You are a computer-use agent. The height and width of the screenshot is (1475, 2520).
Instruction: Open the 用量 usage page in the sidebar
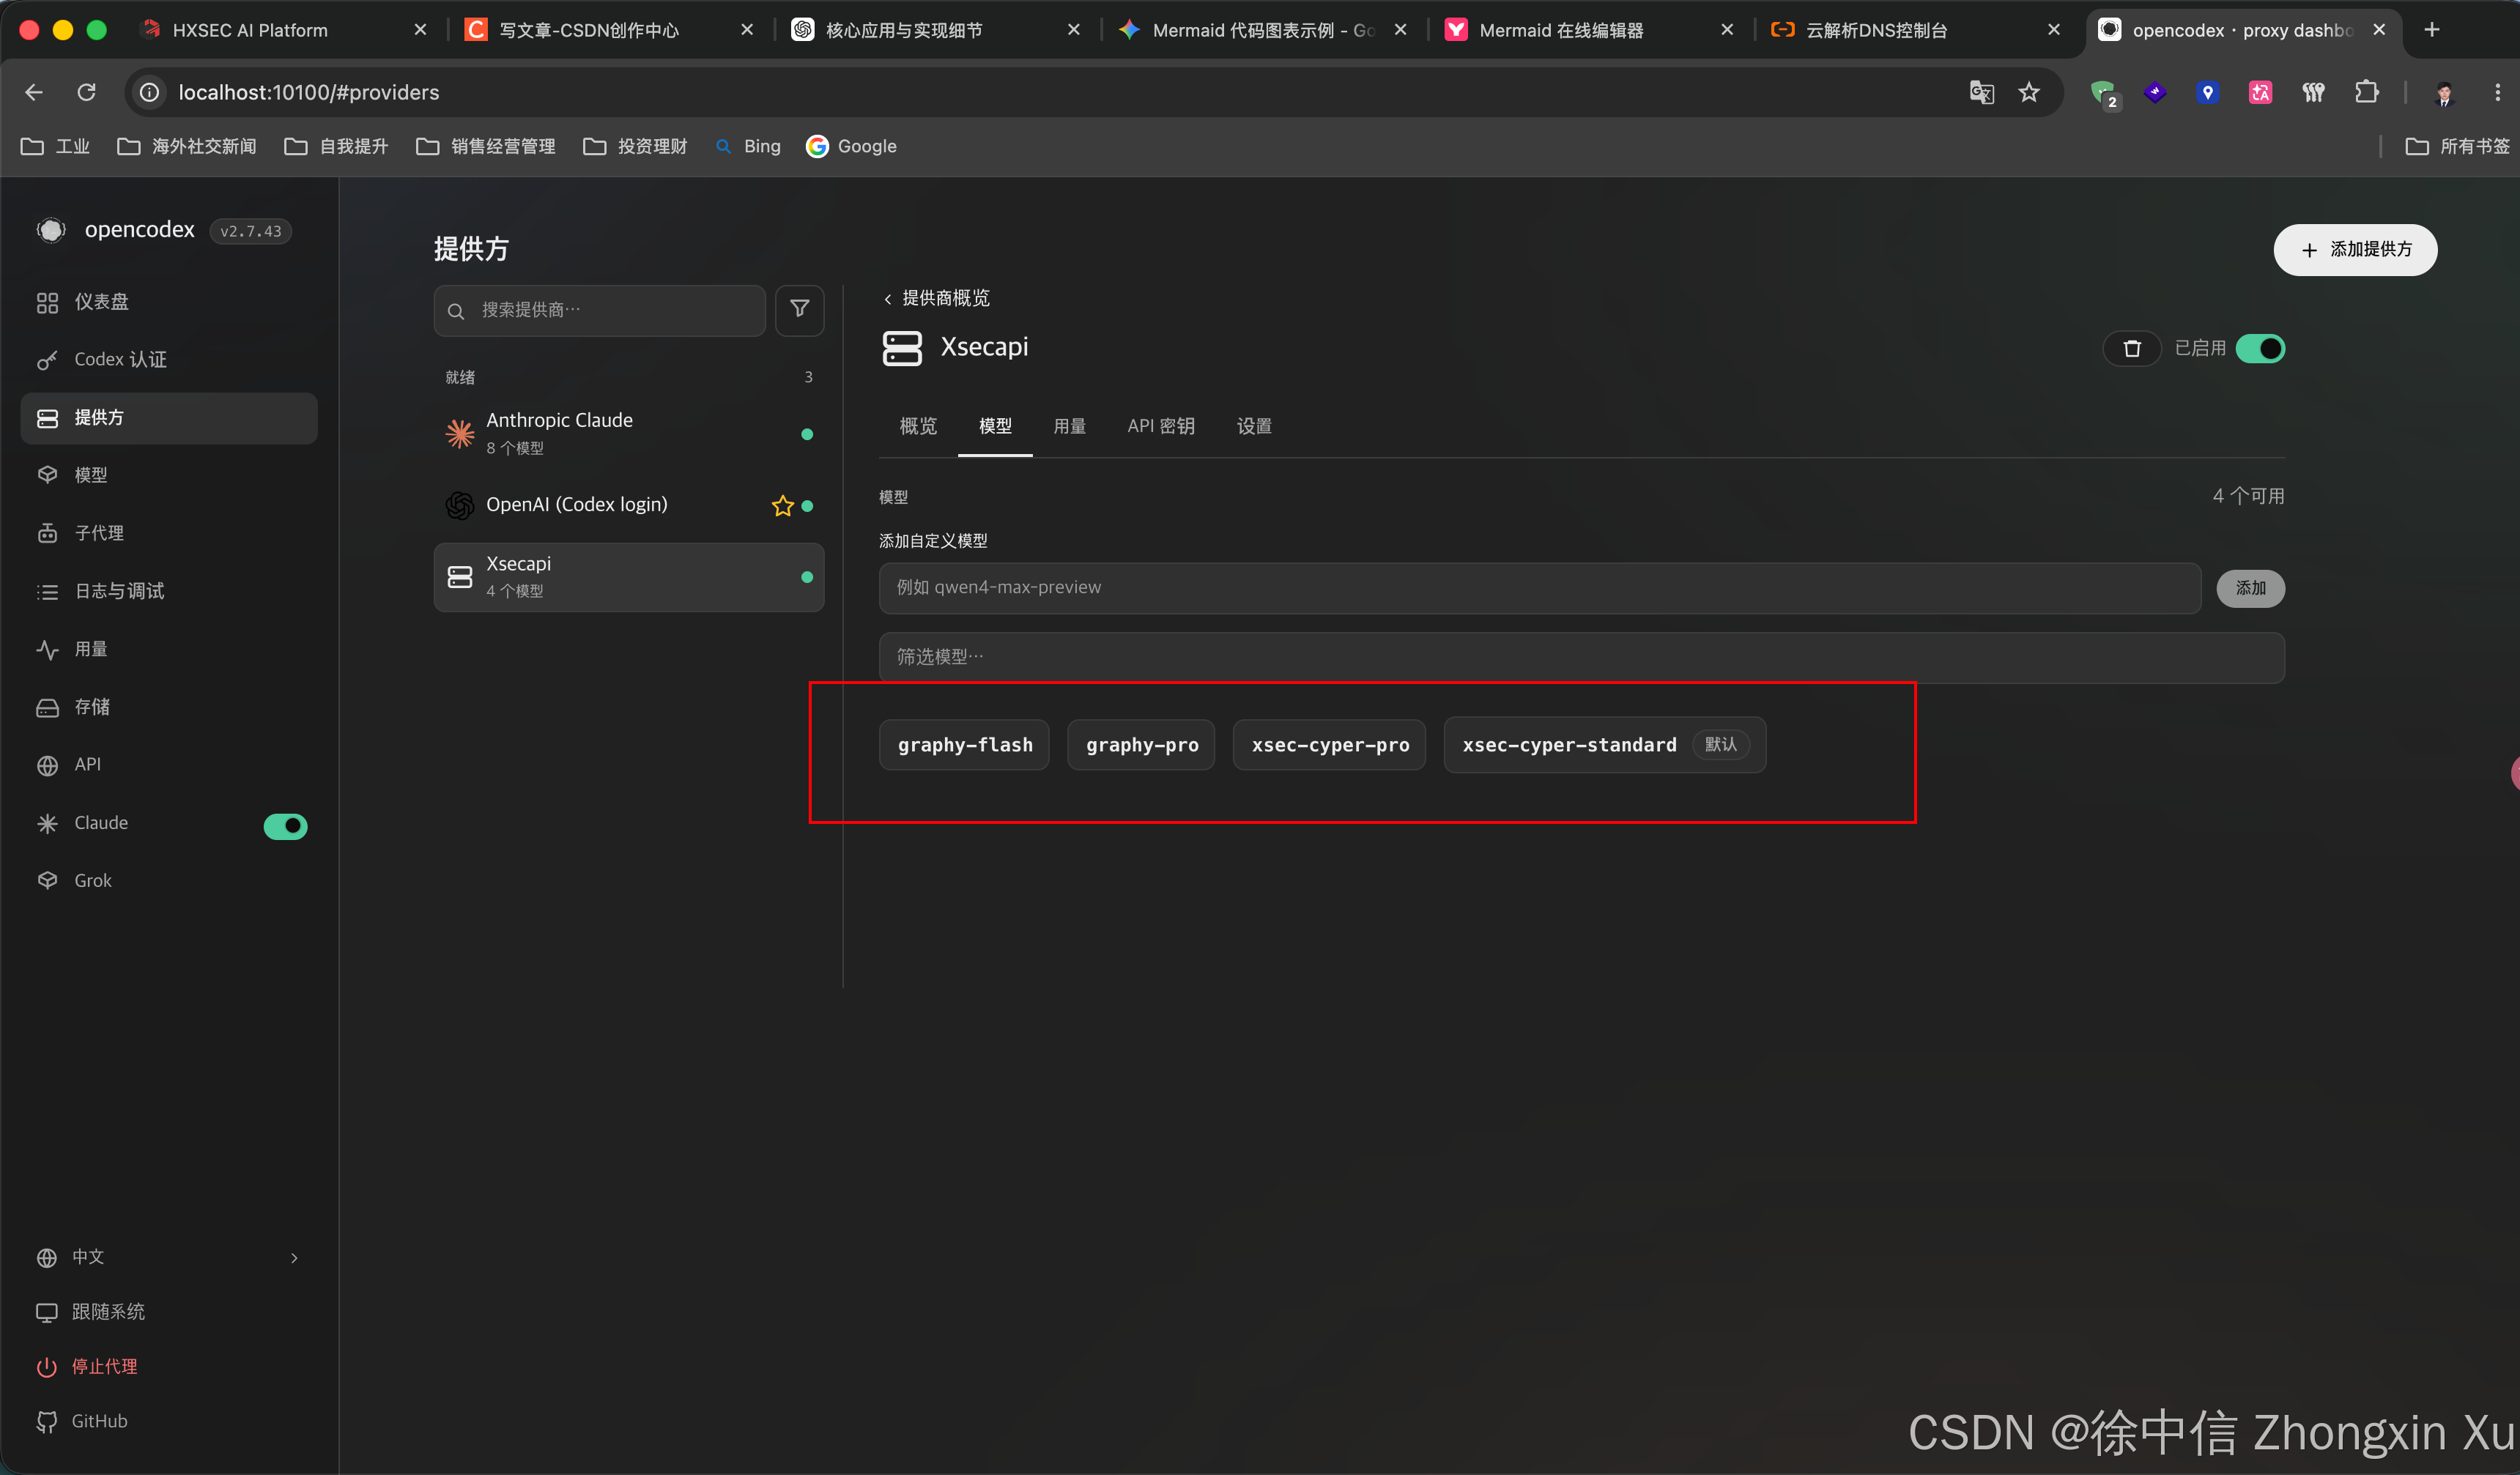pyautogui.click(x=168, y=649)
